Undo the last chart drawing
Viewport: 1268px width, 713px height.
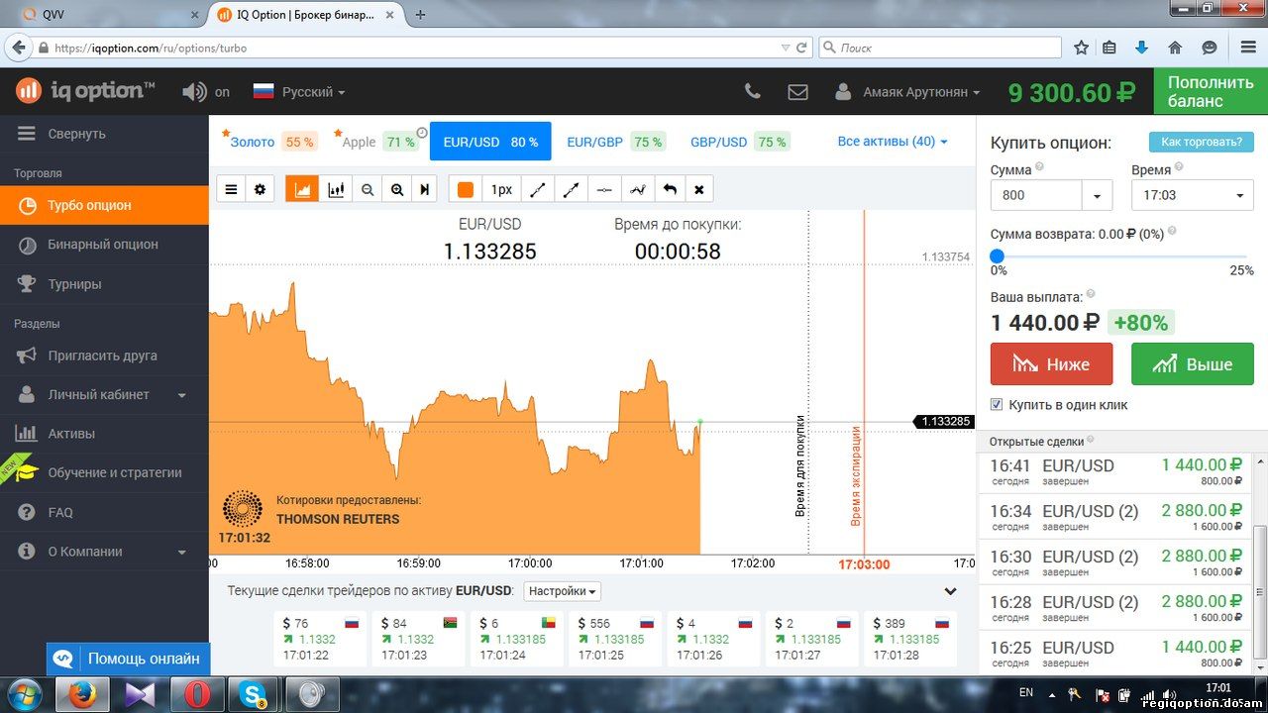coord(670,189)
